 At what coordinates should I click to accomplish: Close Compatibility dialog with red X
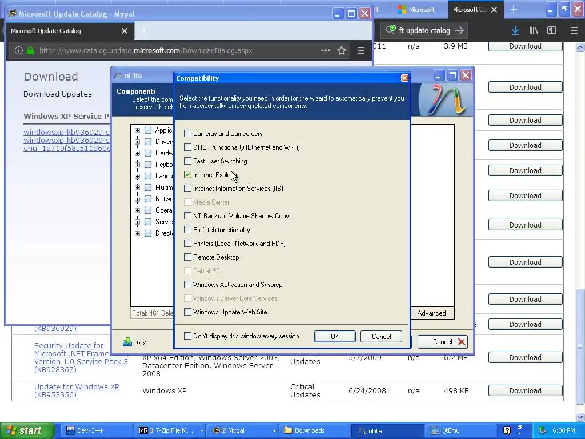coord(404,78)
